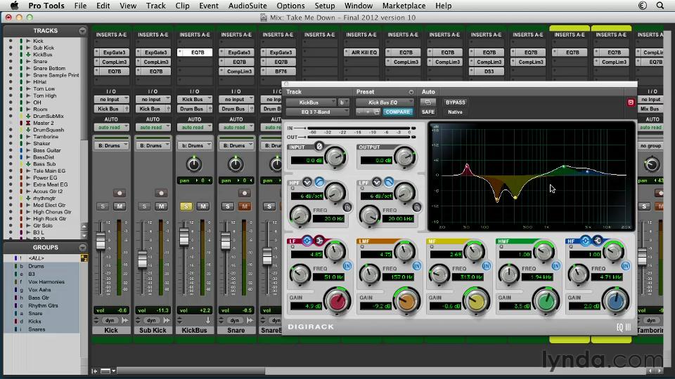Click the BYPASS button
The image size is (675, 379).
tap(456, 102)
